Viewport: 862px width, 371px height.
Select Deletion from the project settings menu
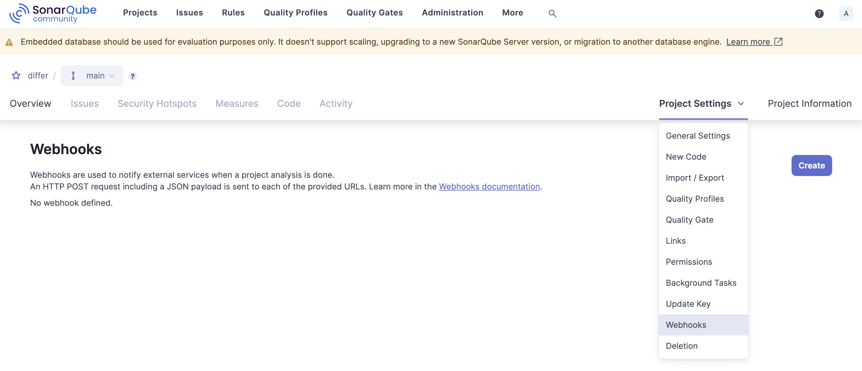pyautogui.click(x=682, y=346)
